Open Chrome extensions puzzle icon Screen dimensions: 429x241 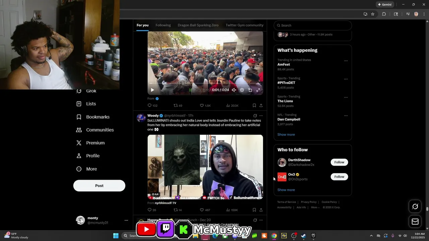pyautogui.click(x=384, y=14)
